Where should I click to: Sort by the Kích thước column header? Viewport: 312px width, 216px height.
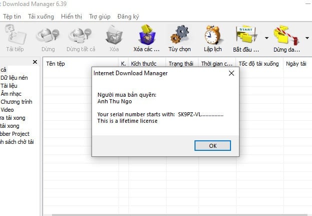(147, 64)
